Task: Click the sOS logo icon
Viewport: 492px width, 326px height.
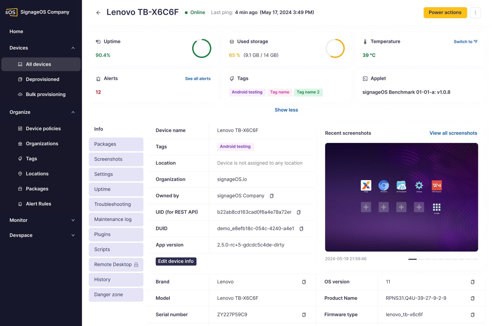Action: pyautogui.click(x=11, y=12)
